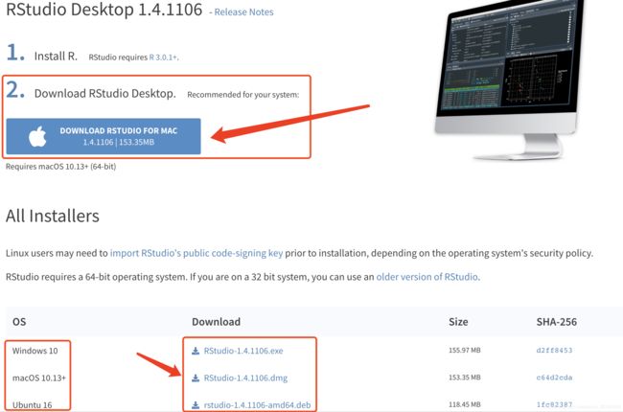Select the 118.45 MB size value

point(465,404)
